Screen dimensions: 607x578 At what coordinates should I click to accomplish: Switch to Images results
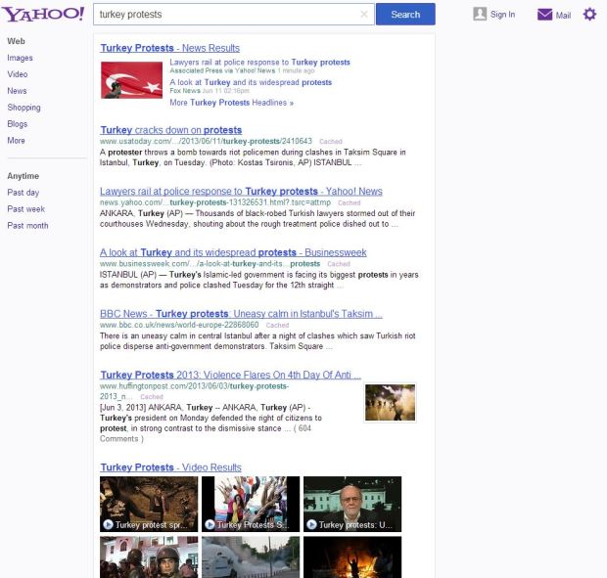click(20, 58)
